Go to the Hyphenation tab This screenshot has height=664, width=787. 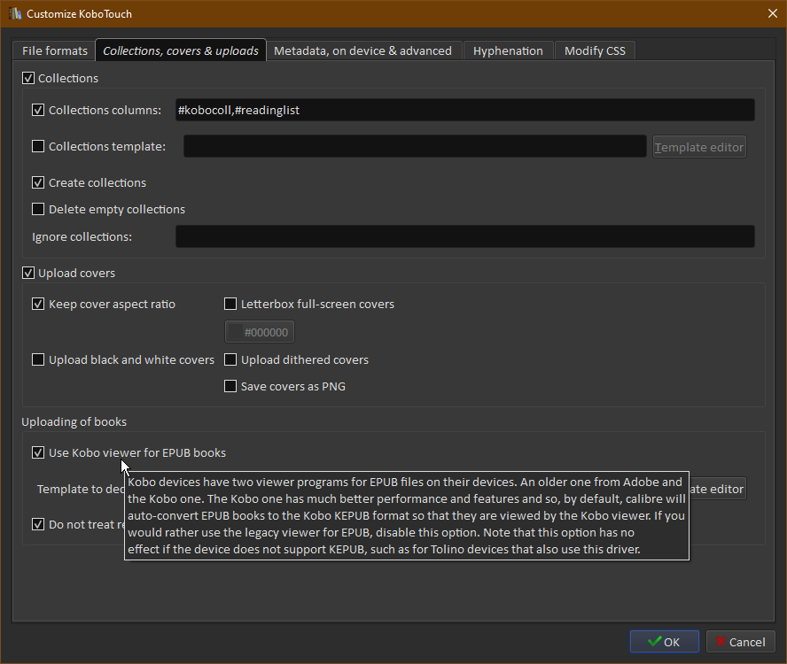pos(508,50)
